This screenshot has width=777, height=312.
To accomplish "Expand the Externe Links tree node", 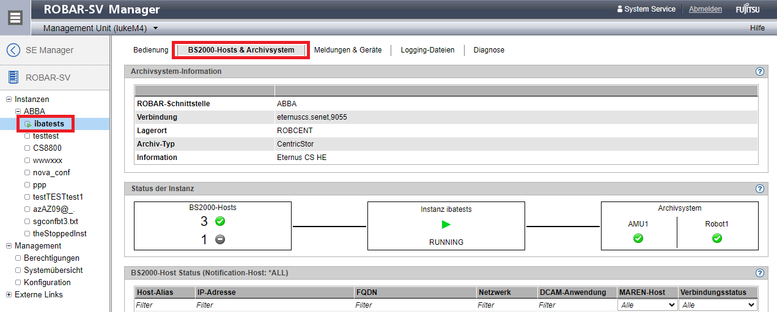I will click(x=9, y=294).
